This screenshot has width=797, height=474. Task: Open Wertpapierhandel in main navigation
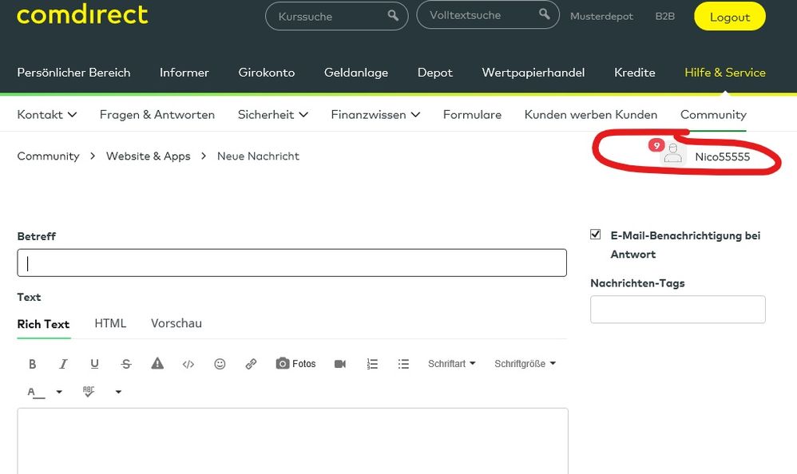coord(533,73)
